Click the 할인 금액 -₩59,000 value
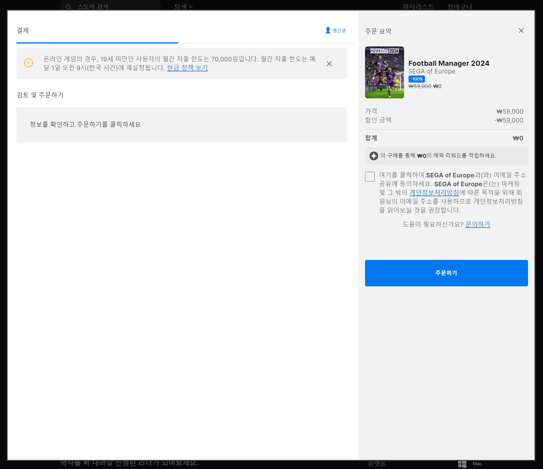Viewport: 543px width, 469px height. coord(509,120)
